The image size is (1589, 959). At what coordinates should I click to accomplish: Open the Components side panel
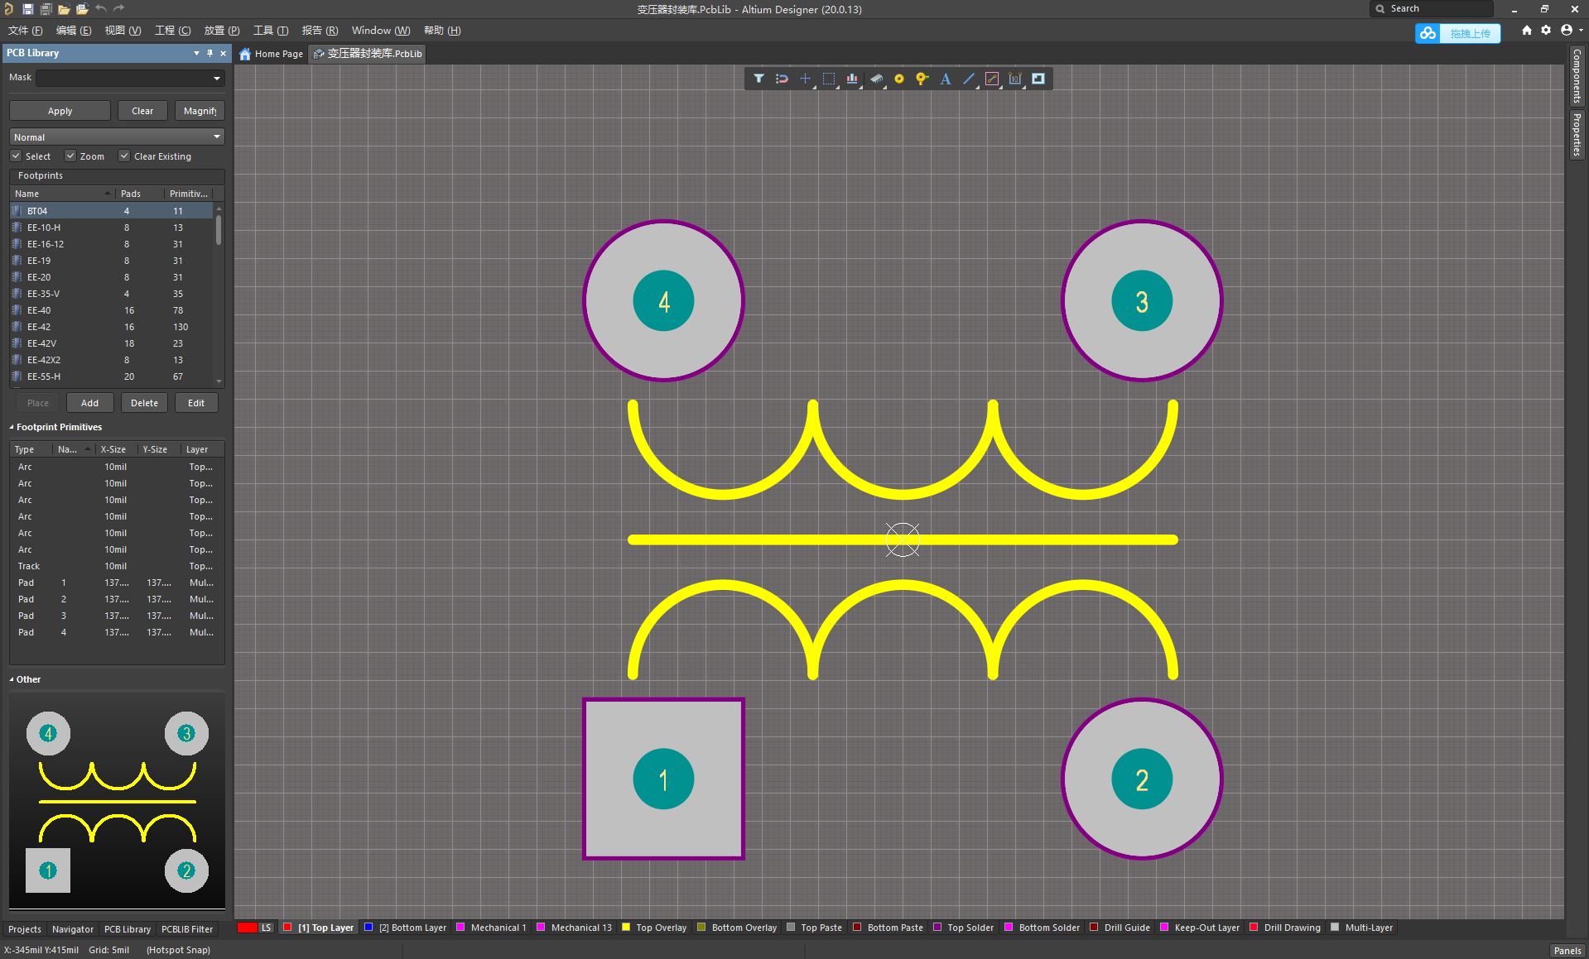(1577, 75)
